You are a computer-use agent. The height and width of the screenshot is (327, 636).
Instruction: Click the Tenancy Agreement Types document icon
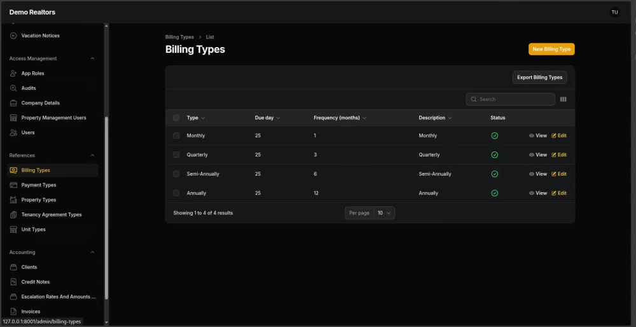click(x=13, y=214)
